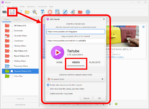Click the channel name input field
The height and width of the screenshot is (109, 149).
76,32
